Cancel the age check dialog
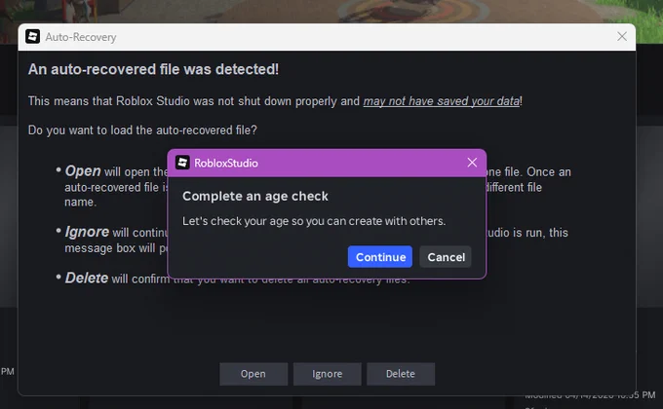 [x=446, y=257]
